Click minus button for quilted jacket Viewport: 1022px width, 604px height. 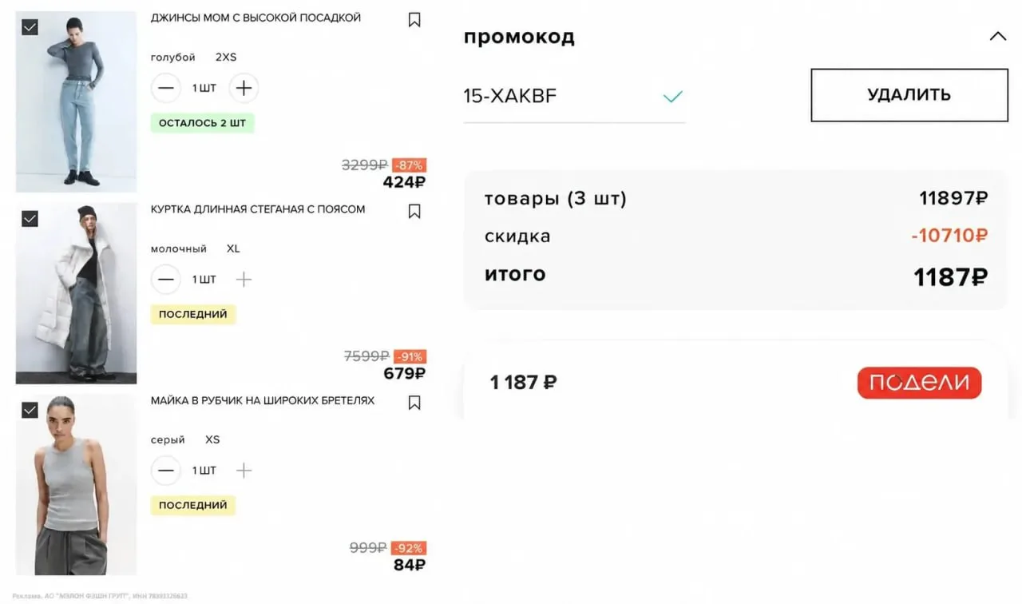(x=166, y=279)
